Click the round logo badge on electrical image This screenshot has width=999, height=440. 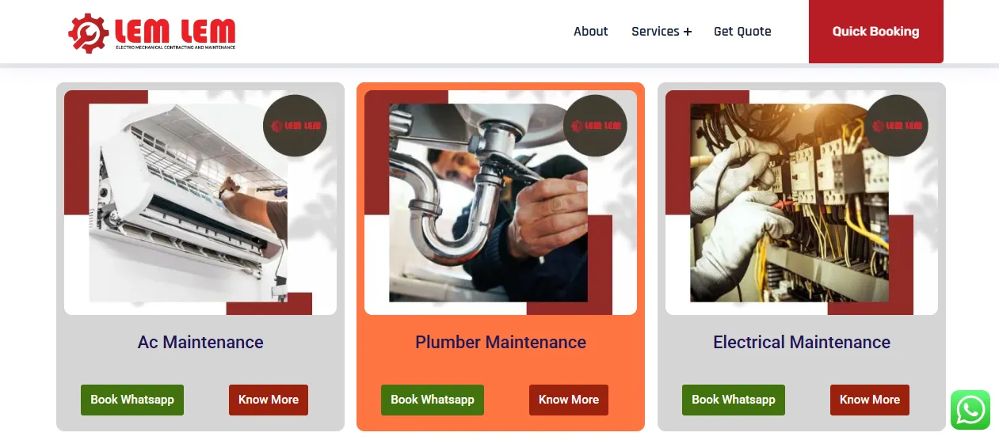click(x=896, y=126)
